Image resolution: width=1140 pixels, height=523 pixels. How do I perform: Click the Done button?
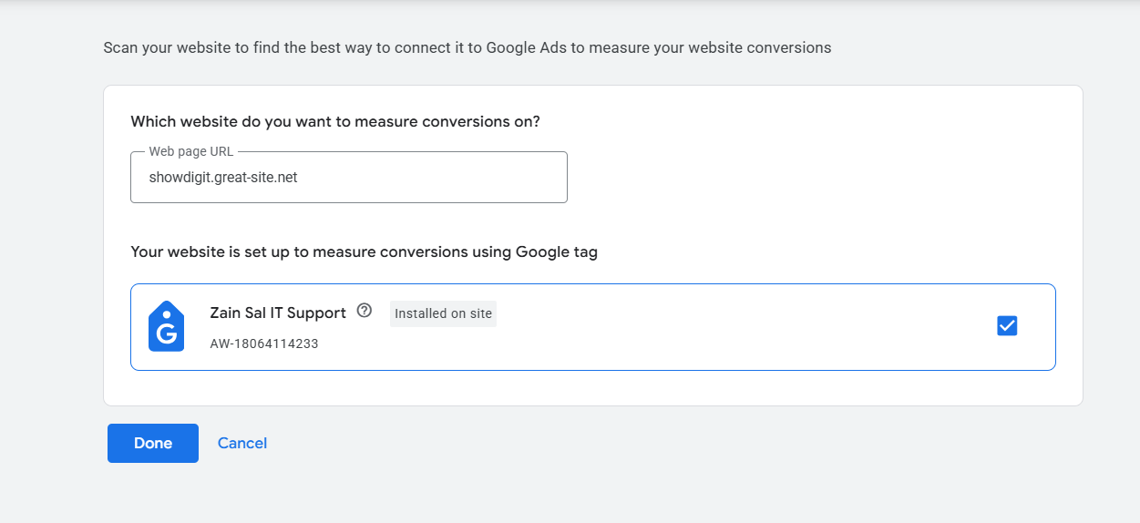click(153, 443)
